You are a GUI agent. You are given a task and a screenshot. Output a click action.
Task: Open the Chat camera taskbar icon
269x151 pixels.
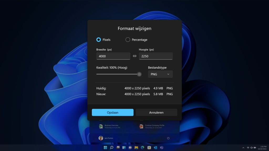pyautogui.click(x=130, y=148)
